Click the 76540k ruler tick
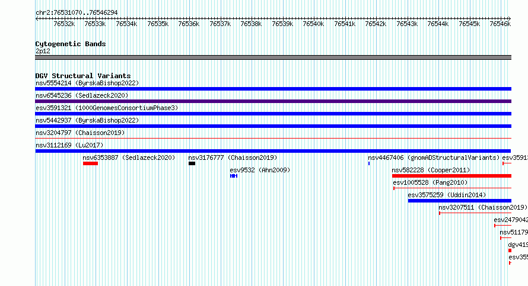 point(313,24)
